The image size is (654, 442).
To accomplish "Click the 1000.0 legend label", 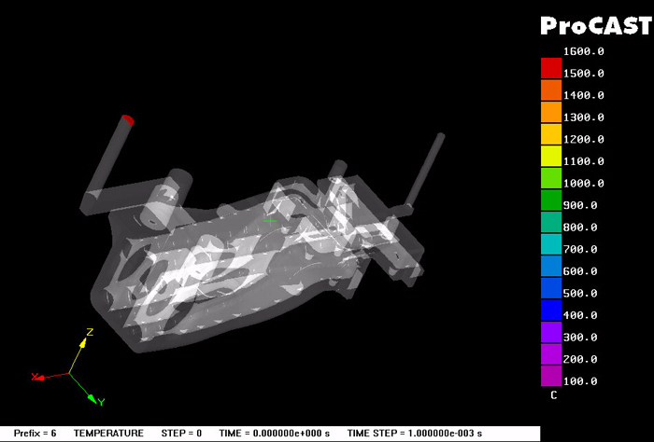I will (584, 184).
